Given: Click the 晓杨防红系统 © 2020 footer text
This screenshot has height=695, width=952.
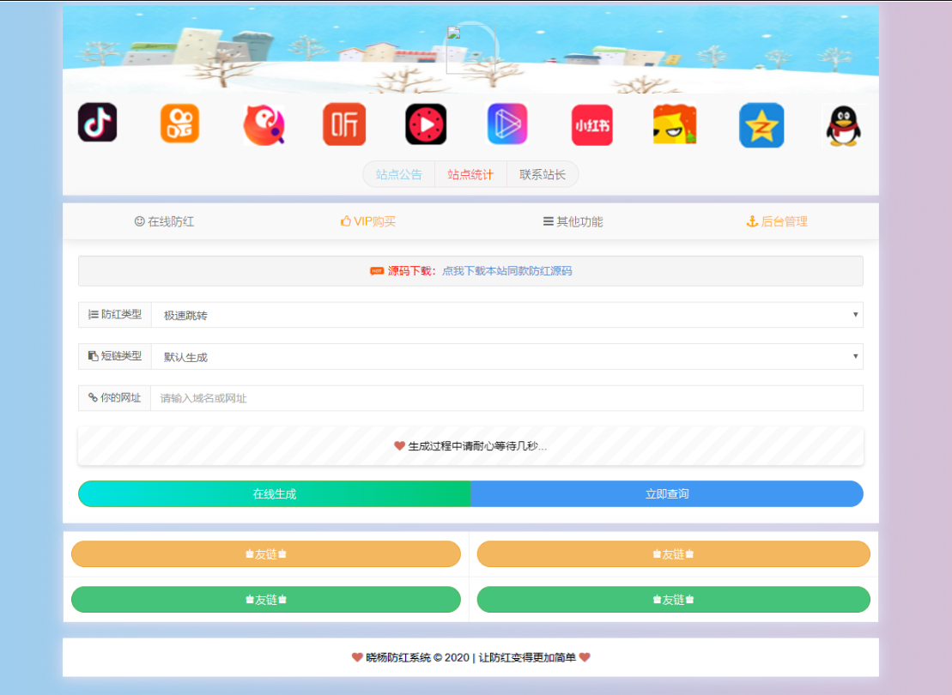Looking at the screenshot, I should [418, 657].
